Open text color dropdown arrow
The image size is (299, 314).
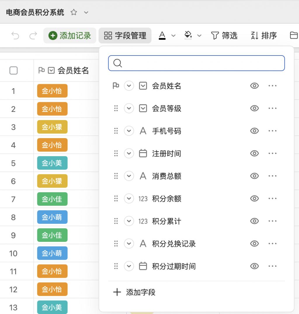click(x=173, y=36)
